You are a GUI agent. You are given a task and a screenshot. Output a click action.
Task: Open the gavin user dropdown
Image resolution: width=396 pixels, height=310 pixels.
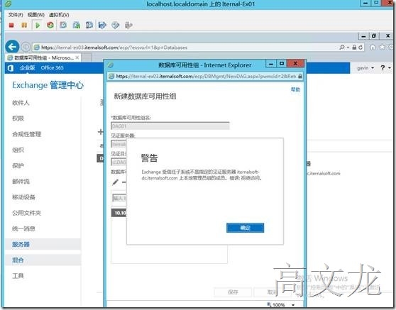pos(365,68)
